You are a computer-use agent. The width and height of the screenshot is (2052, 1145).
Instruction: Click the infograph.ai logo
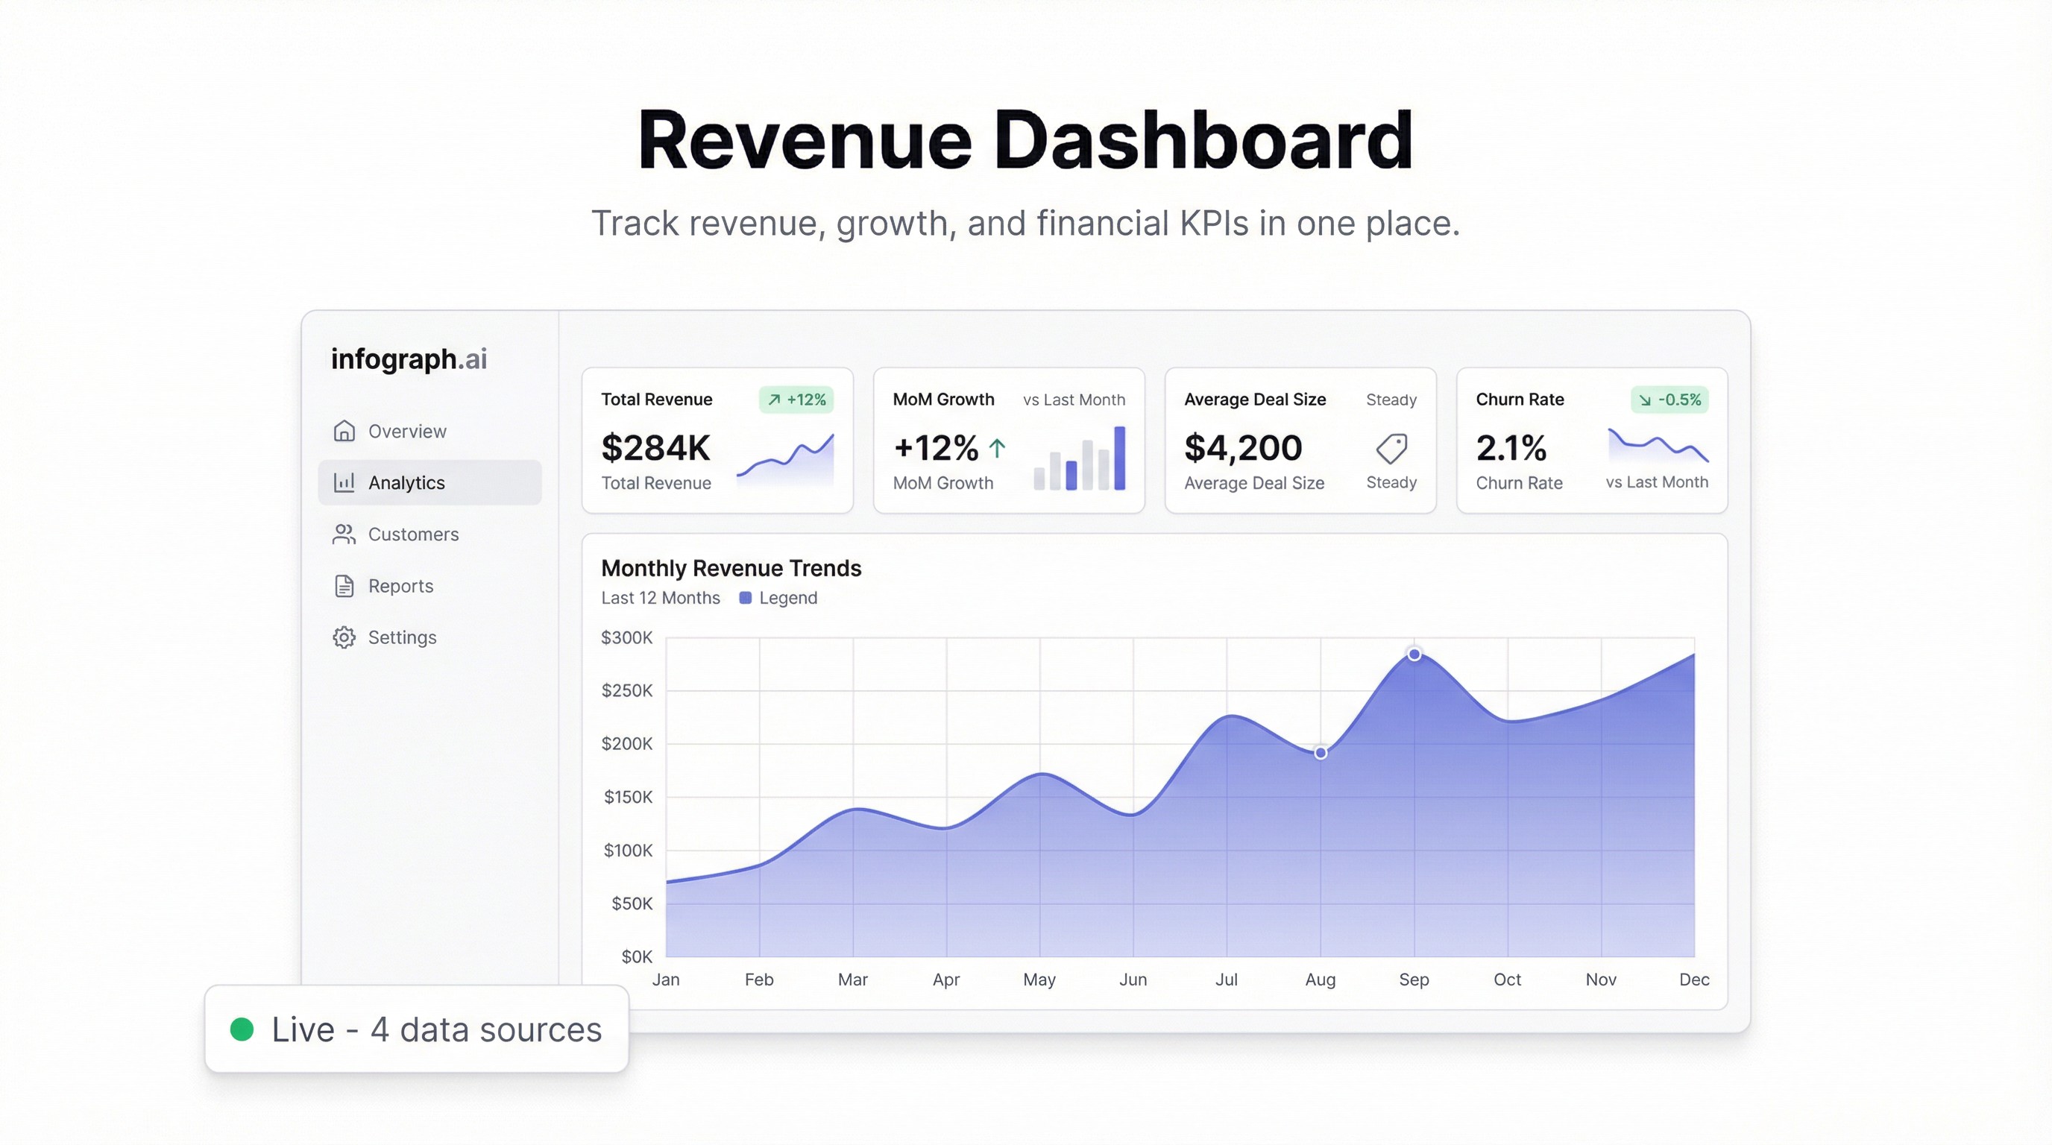tap(409, 359)
